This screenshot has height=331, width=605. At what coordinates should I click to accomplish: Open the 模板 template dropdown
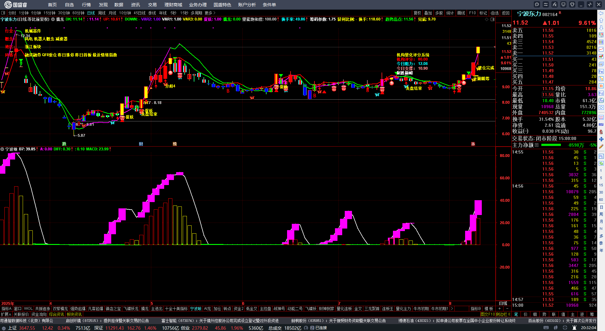[x=489, y=309]
